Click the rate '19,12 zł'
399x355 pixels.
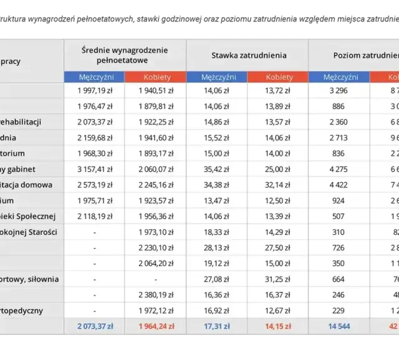(216, 263)
